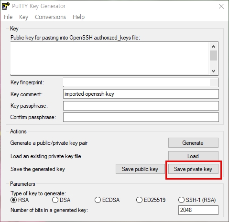Click the public key scrollbar thumb

213,55
